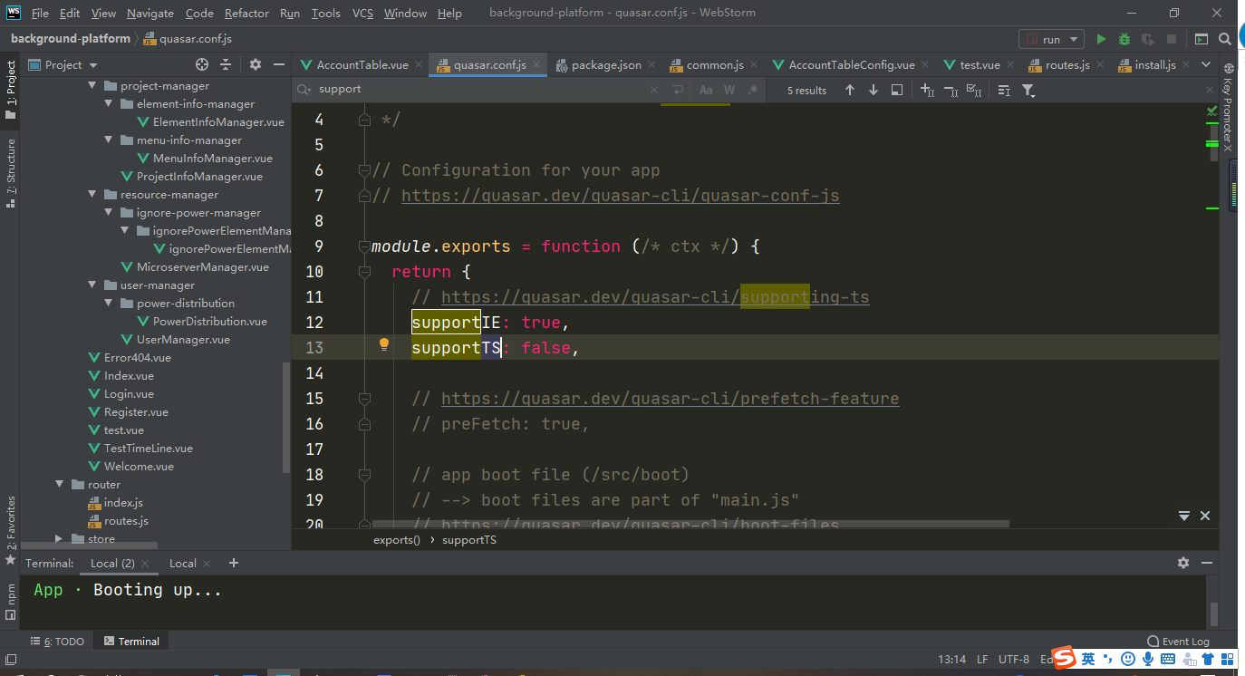This screenshot has width=1245, height=676.
Task: Clear the search field with the X
Action: point(654,90)
